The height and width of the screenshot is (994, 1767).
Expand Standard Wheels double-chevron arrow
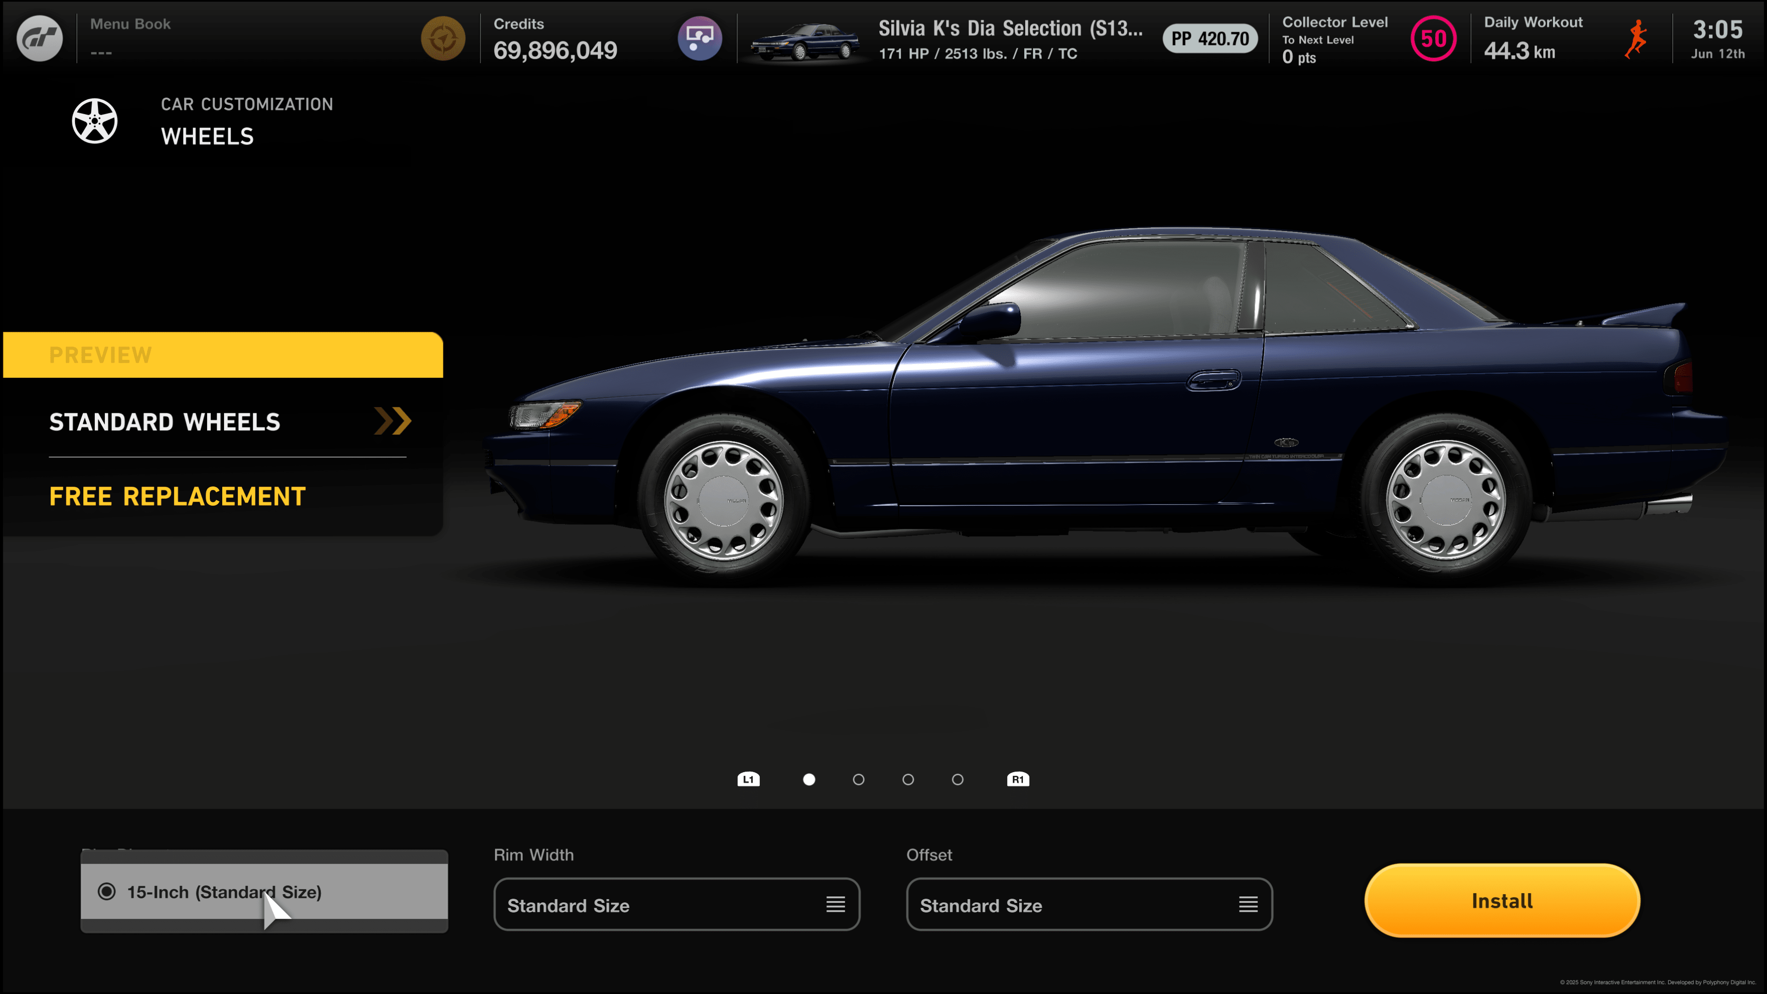point(393,421)
